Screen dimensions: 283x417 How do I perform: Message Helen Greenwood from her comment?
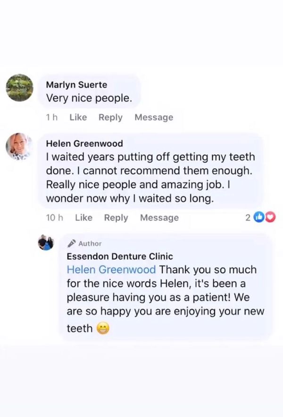click(x=159, y=218)
